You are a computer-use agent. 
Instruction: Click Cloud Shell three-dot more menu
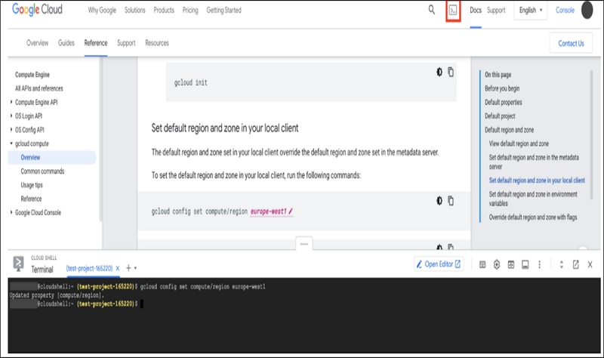click(541, 264)
